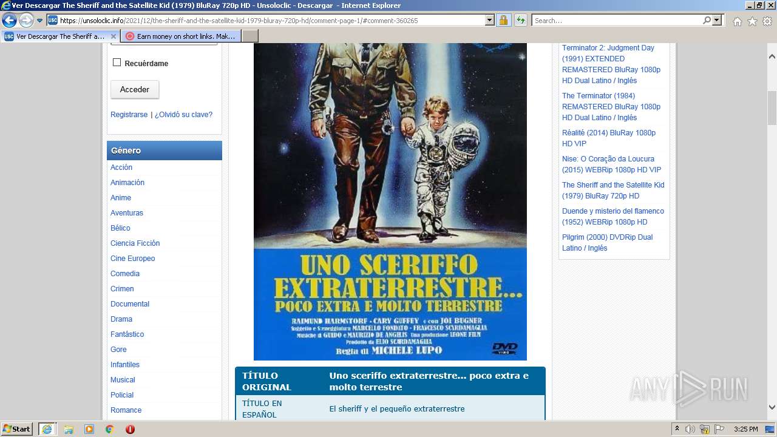This screenshot has height=437, width=777.
Task: Open Réalité (2014) BluRay link
Action: click(x=609, y=138)
